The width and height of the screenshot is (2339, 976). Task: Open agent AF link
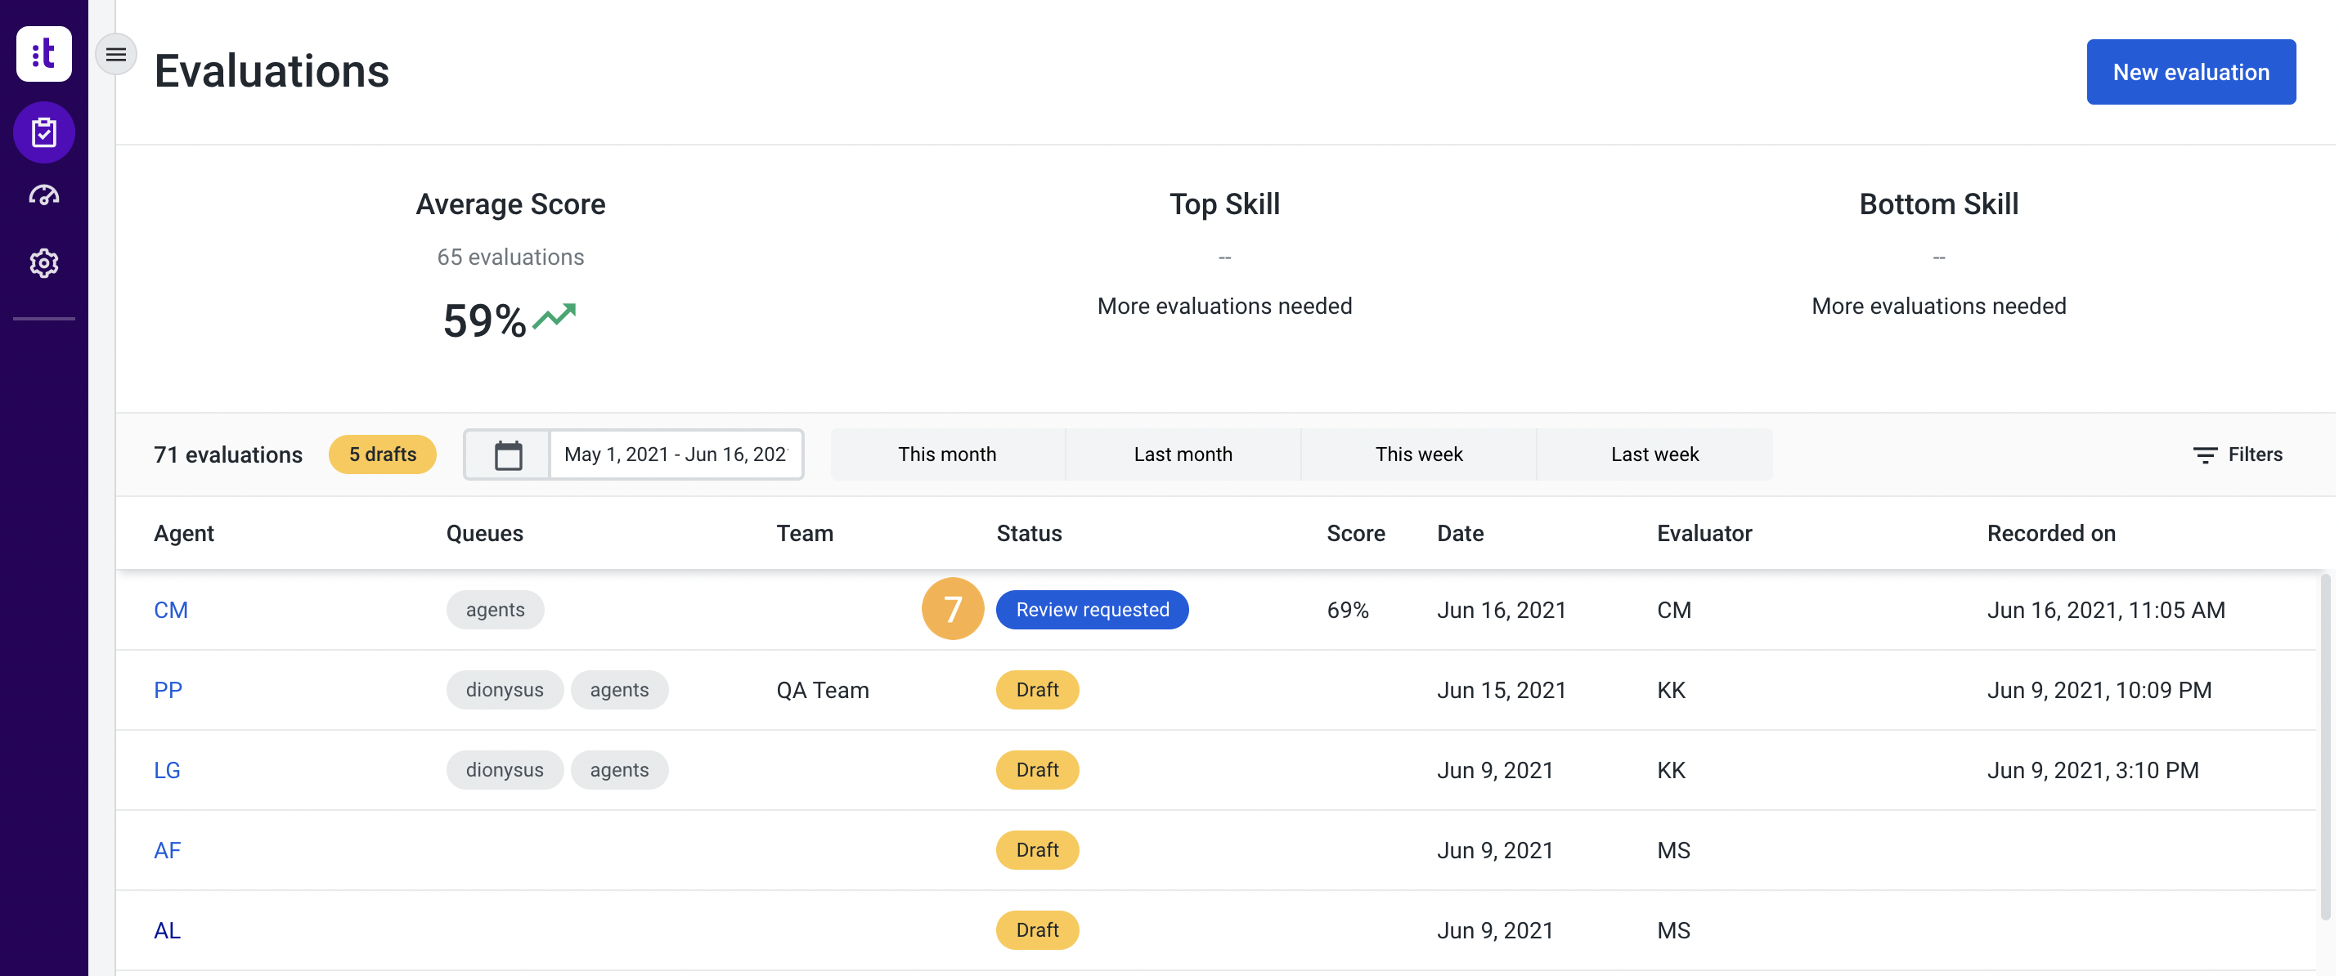[x=167, y=850]
